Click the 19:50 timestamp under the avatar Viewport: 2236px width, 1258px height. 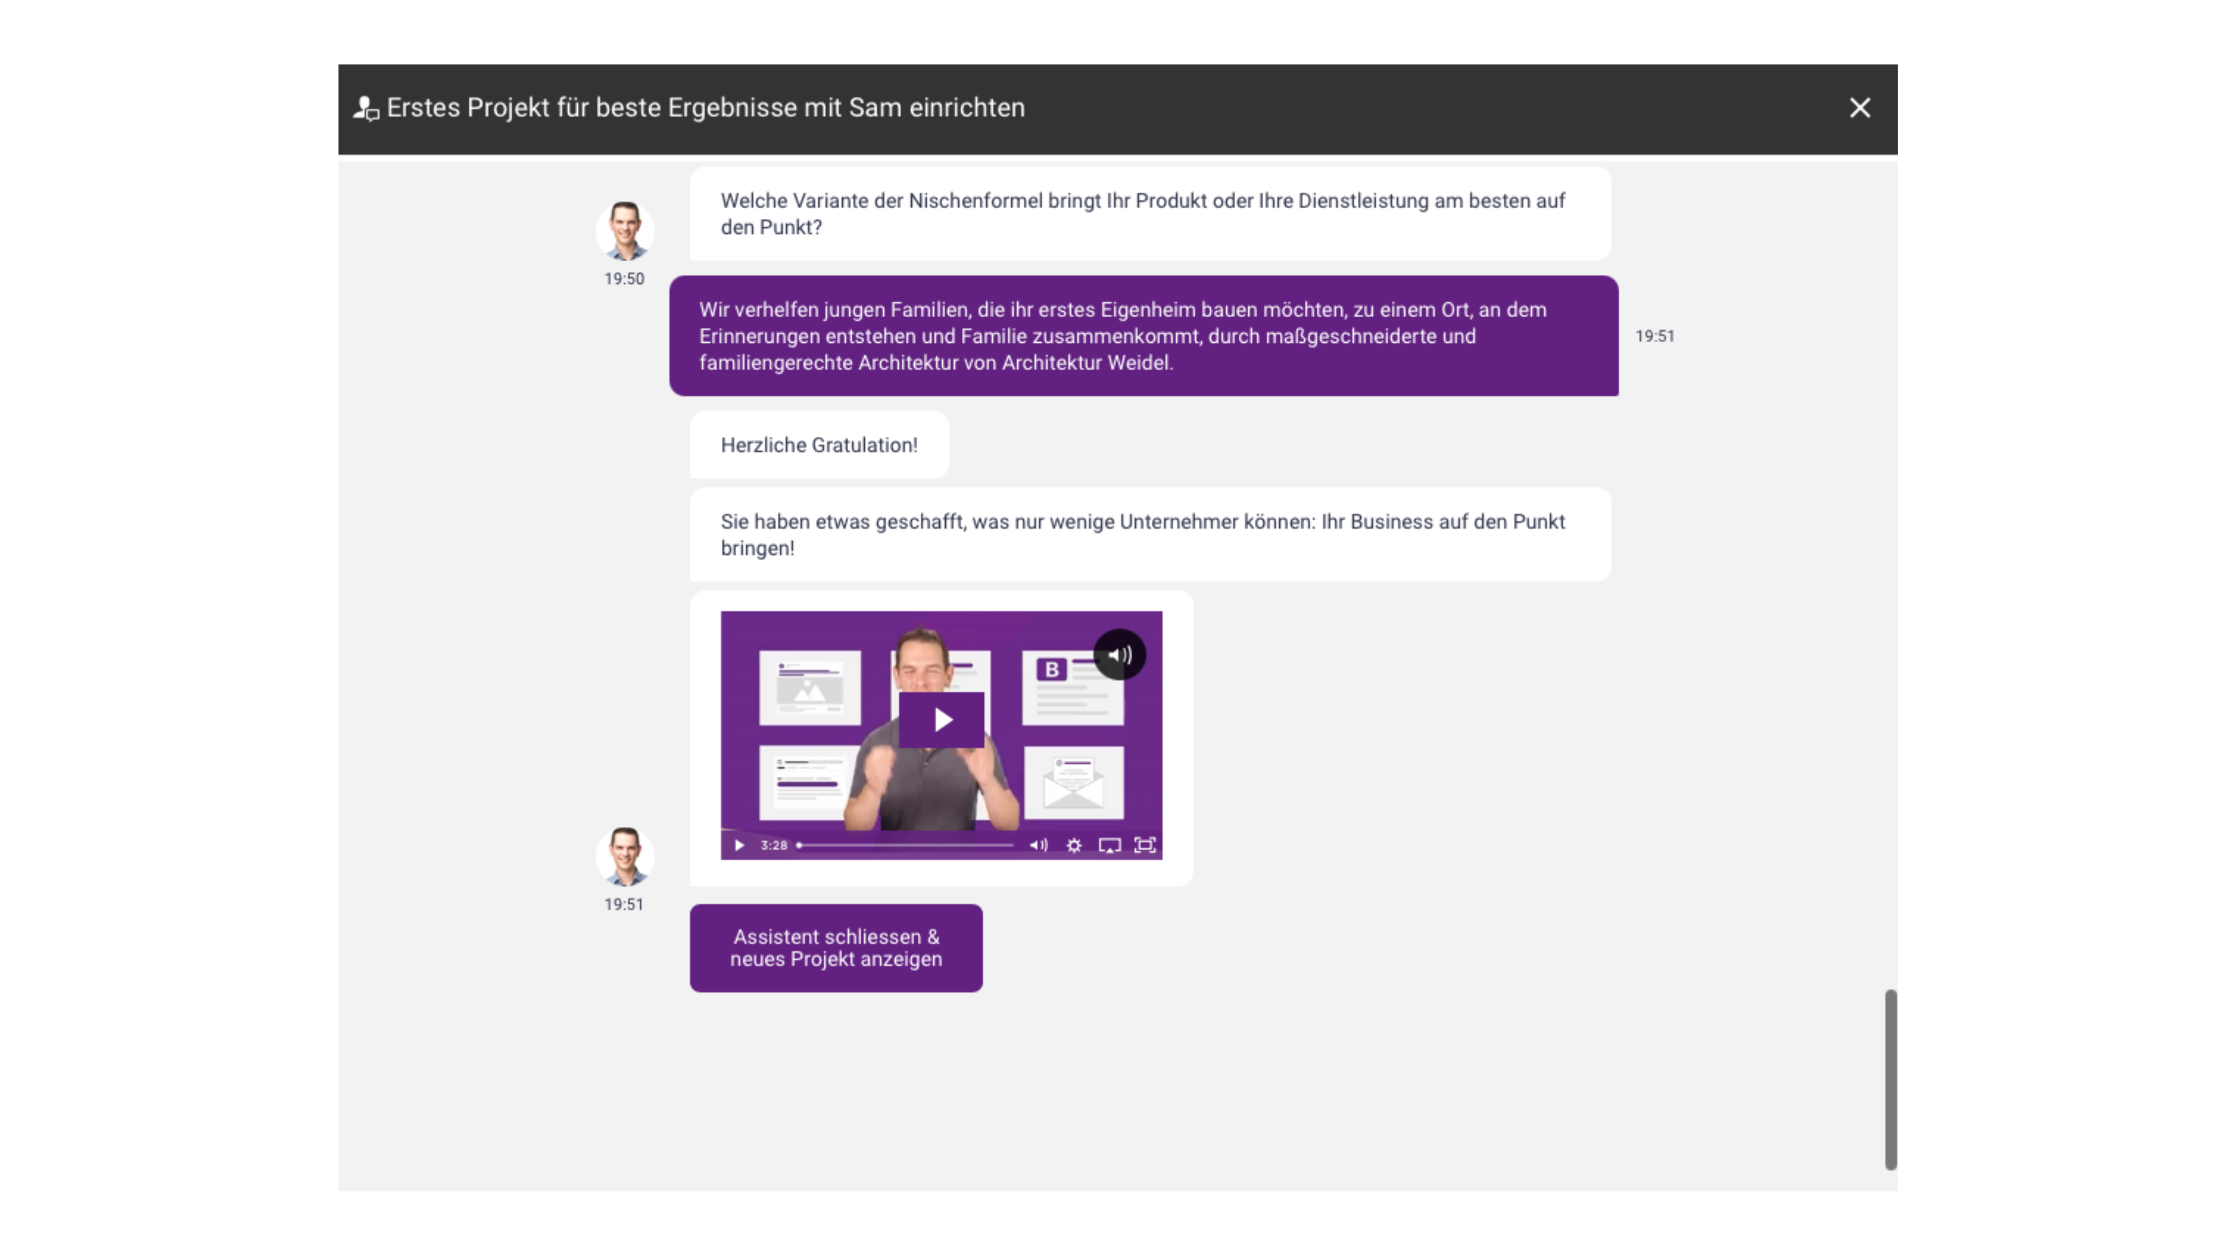click(624, 279)
